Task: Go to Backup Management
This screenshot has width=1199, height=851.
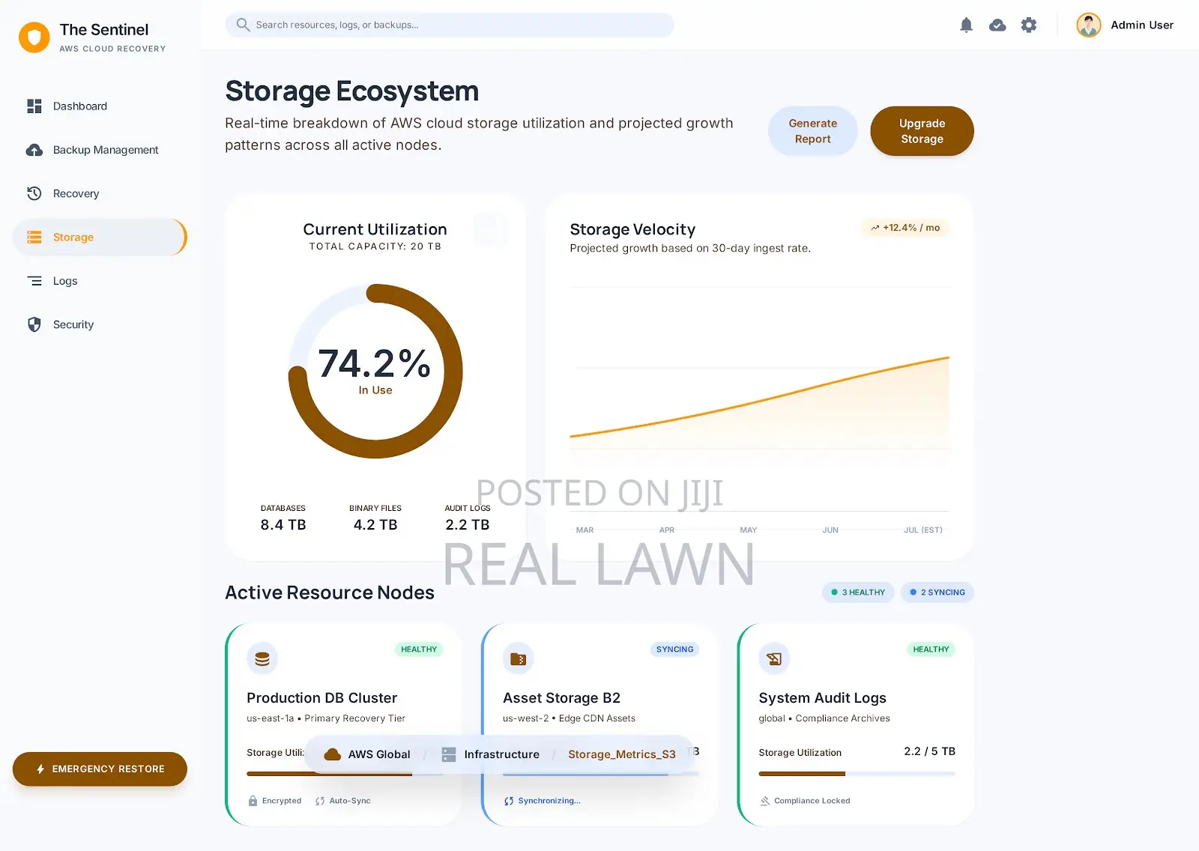Action: pyautogui.click(x=100, y=150)
